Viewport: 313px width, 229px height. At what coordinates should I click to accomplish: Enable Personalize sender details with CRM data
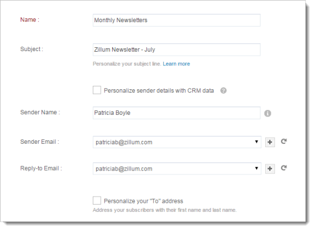[x=97, y=90]
